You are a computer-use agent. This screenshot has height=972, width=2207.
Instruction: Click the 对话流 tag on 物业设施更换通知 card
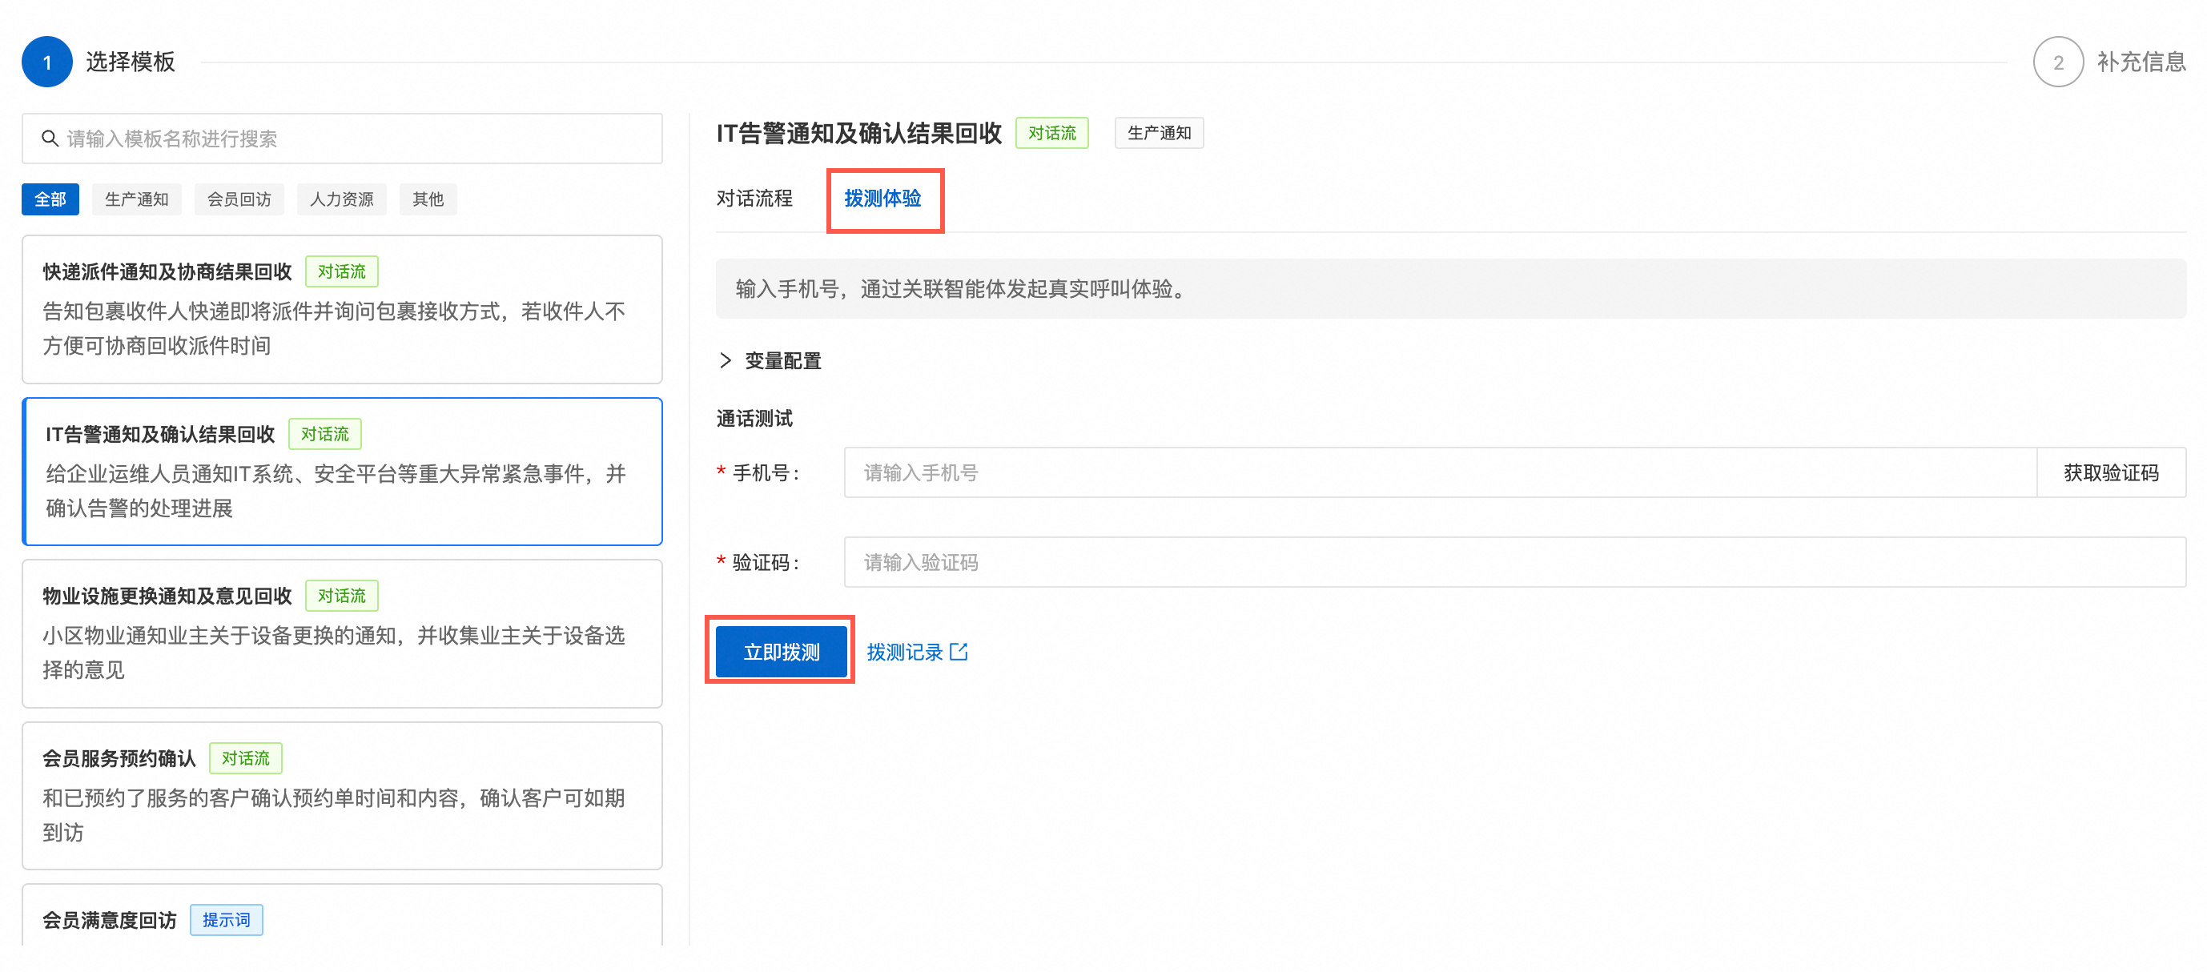[342, 596]
